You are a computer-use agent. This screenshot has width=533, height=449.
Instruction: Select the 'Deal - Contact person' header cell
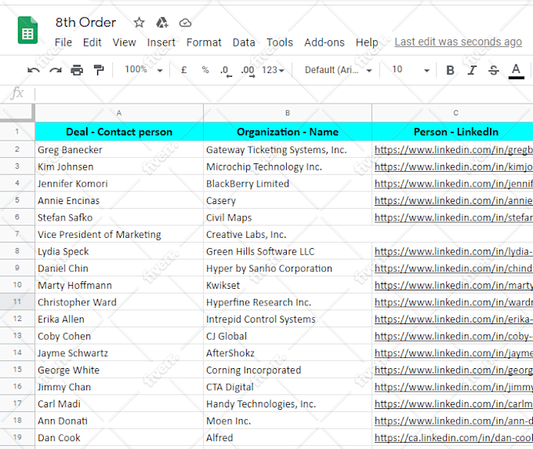click(119, 132)
